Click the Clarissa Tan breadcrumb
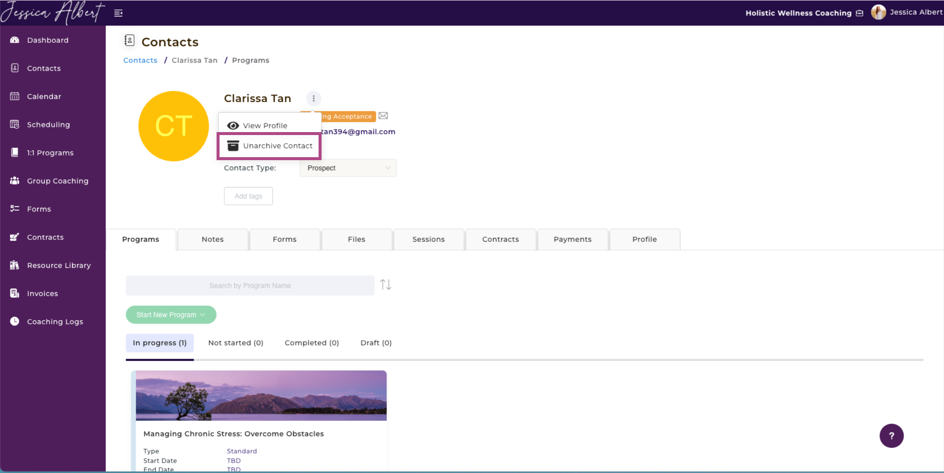Viewport: 944px width, 473px height. coord(195,60)
